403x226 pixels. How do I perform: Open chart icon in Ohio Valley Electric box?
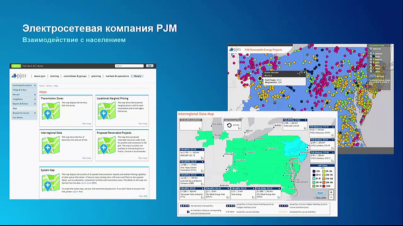202,170
